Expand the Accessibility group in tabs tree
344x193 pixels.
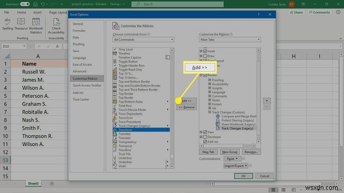[210, 84]
